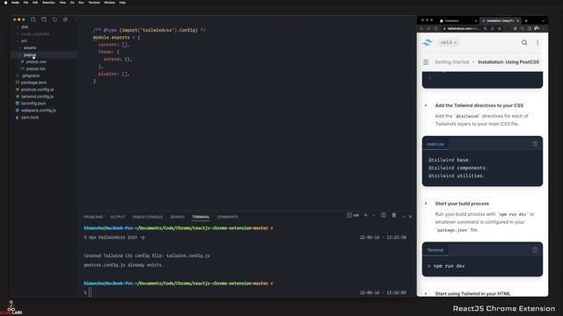Copy the npm run dev terminal snippet
The width and height of the screenshot is (563, 316).
coord(535,250)
